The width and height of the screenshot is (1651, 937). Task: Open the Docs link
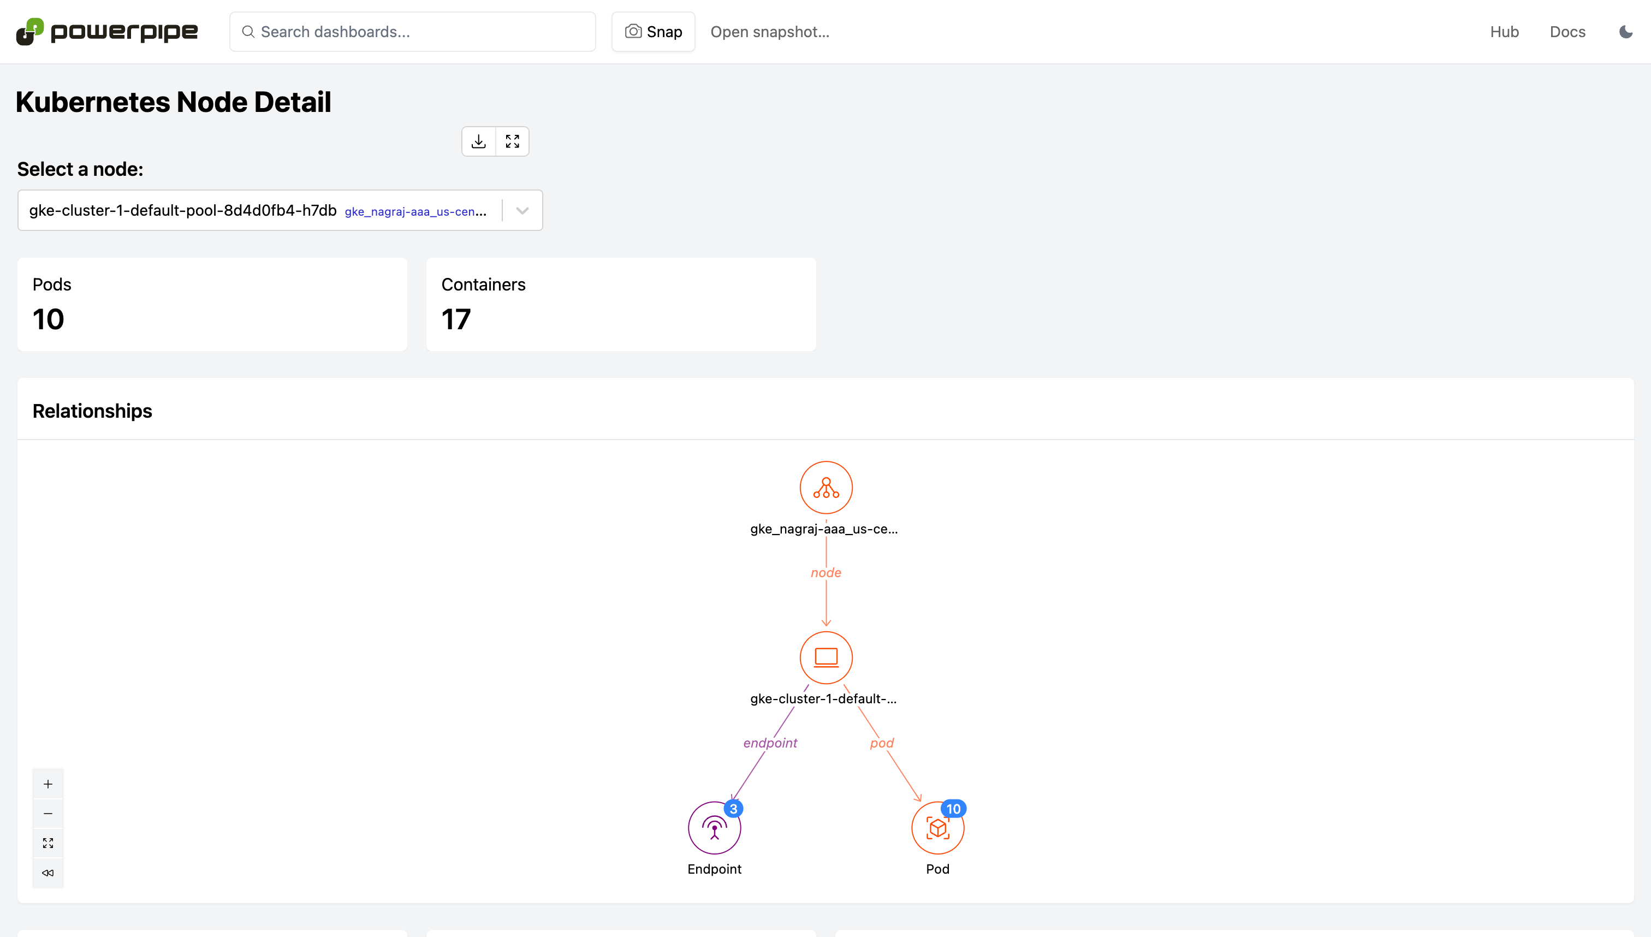(x=1567, y=32)
